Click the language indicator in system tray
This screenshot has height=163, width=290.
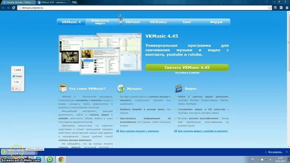pyautogui.click(x=252, y=159)
